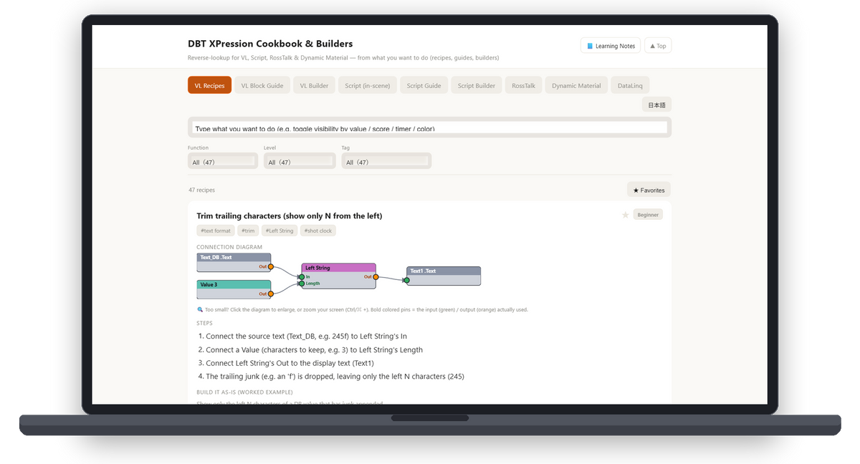Screen dimensions: 860x464
Task: Star the Trim trailing characters recipe
Action: tap(625, 215)
